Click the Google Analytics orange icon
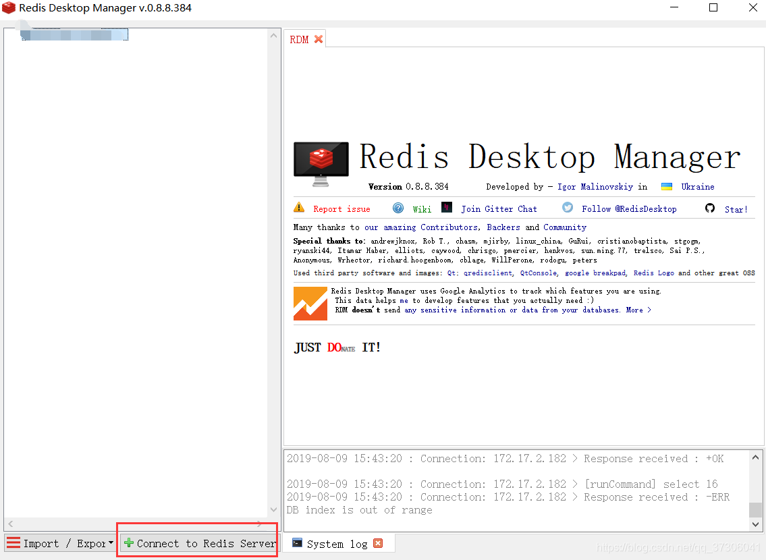Image resolution: width=766 pixels, height=560 pixels. click(310, 303)
